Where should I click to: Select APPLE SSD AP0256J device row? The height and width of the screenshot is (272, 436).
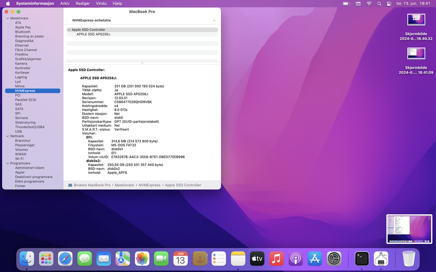(93, 34)
